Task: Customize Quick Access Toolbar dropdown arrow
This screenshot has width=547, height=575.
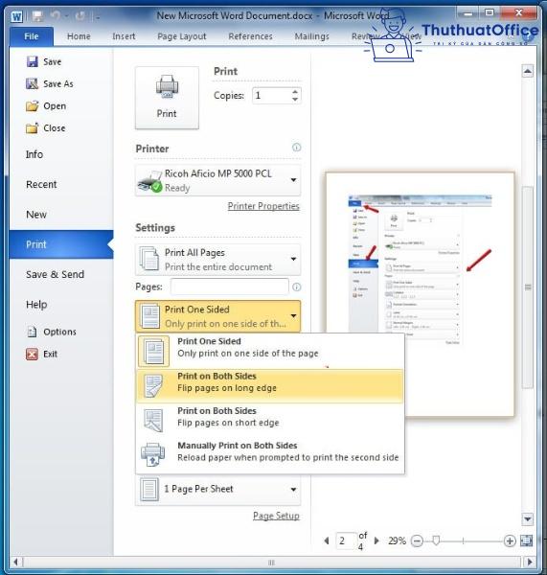Action: pyautogui.click(x=98, y=16)
